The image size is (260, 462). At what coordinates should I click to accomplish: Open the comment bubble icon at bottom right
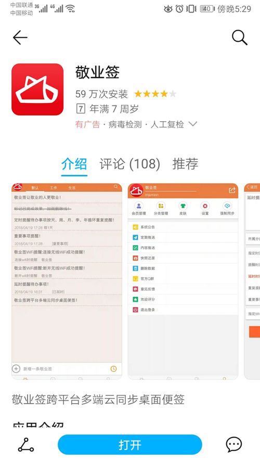pos(234,445)
